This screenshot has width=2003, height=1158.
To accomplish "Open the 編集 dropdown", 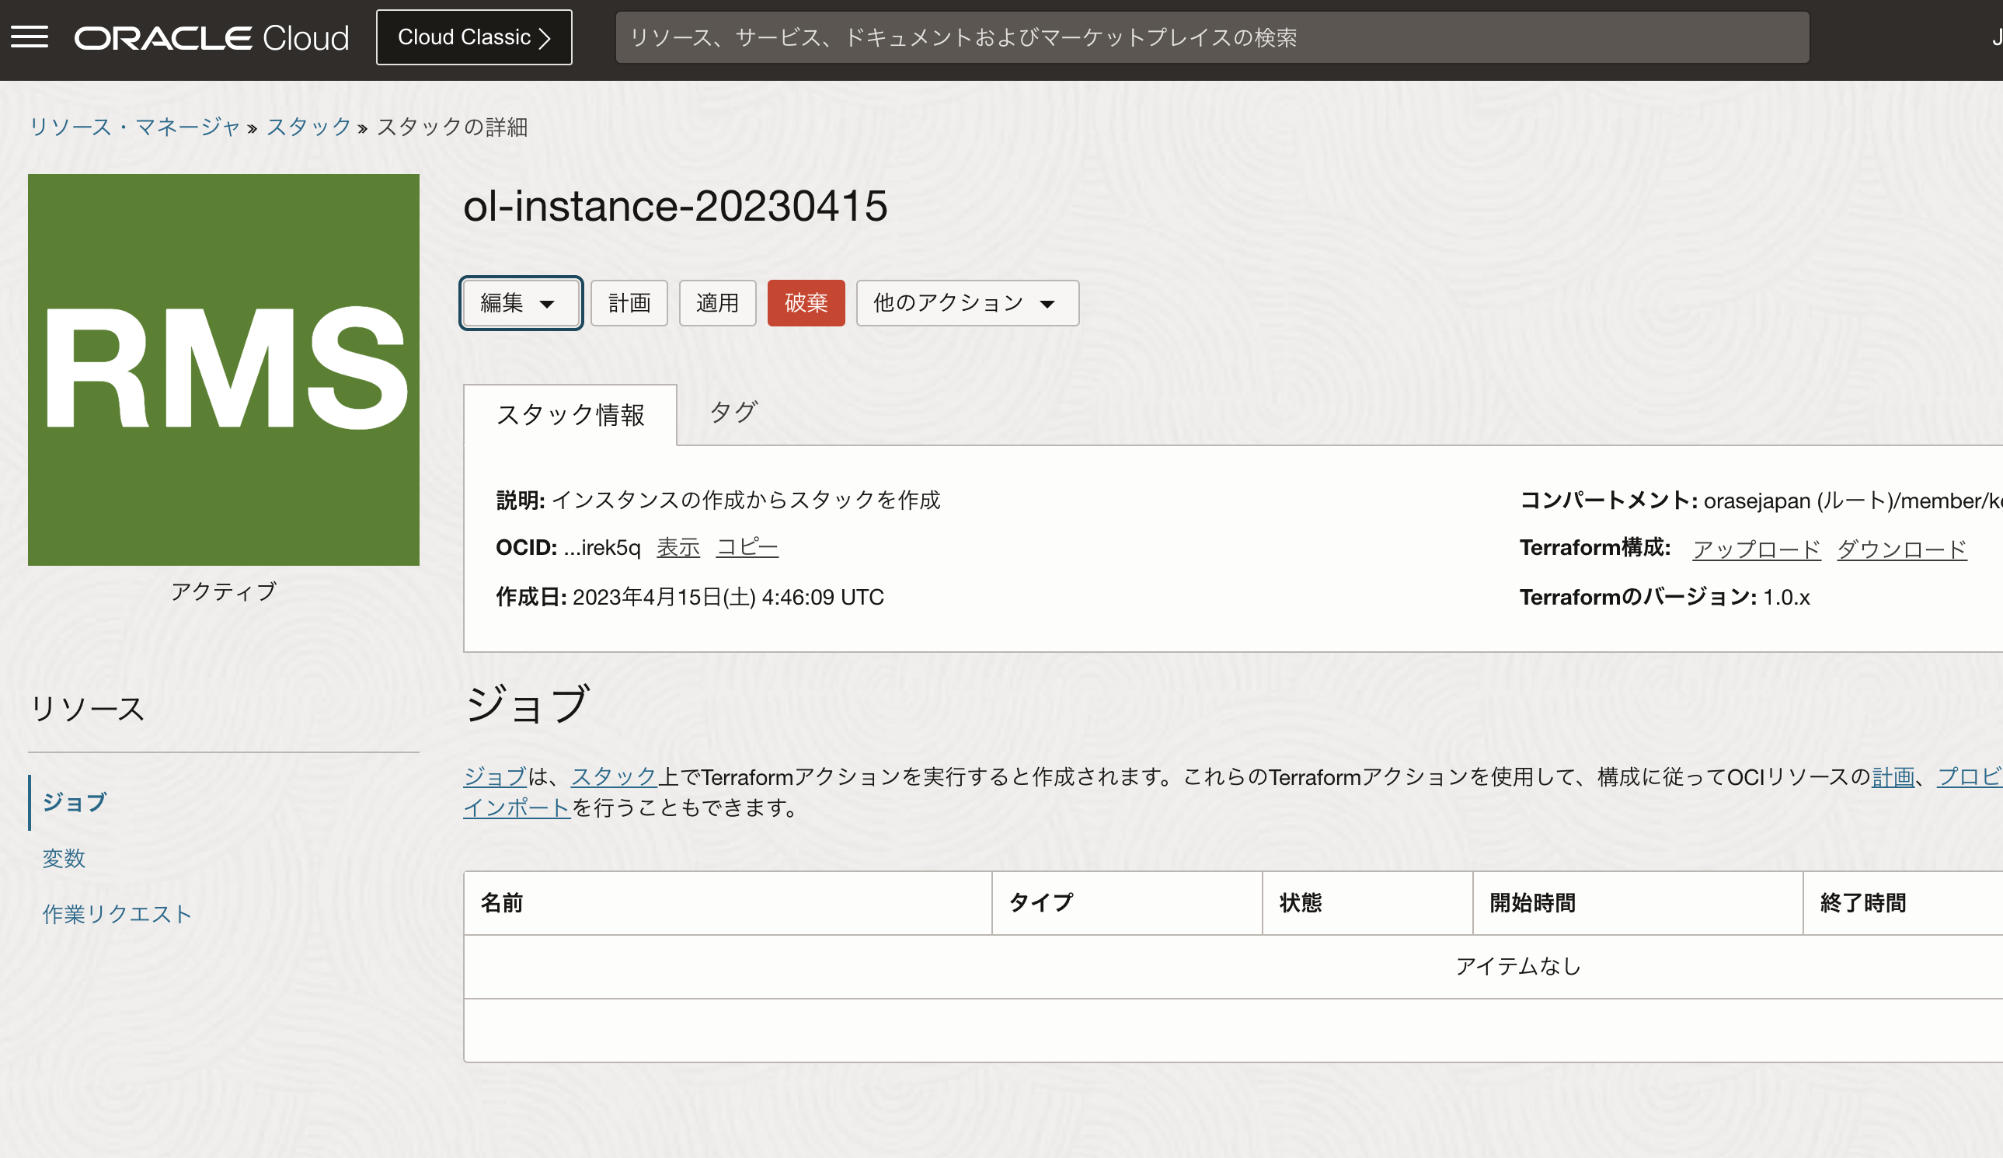I will (520, 302).
